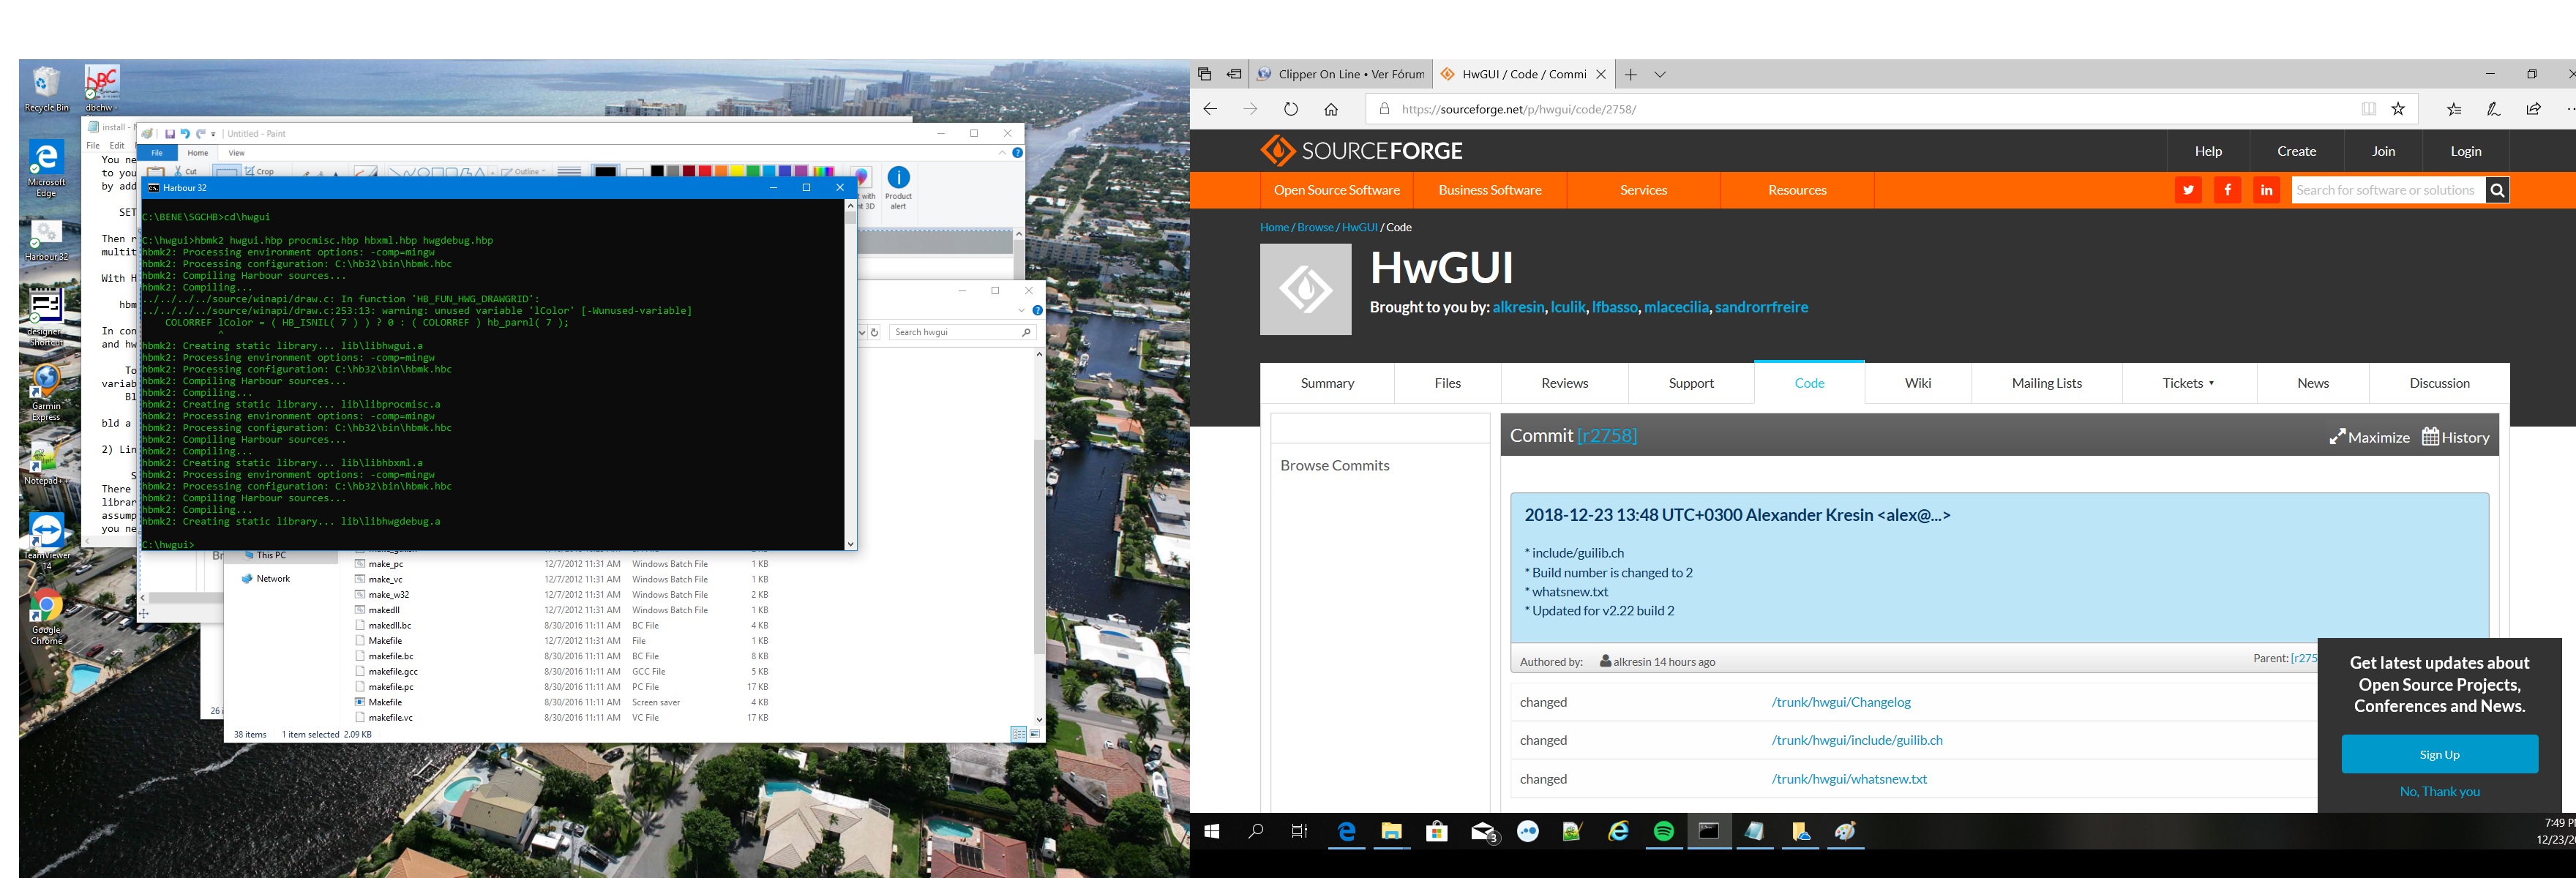Switch to the Files tab on HwGUI
This screenshot has height=878, width=2576.
tap(1447, 383)
